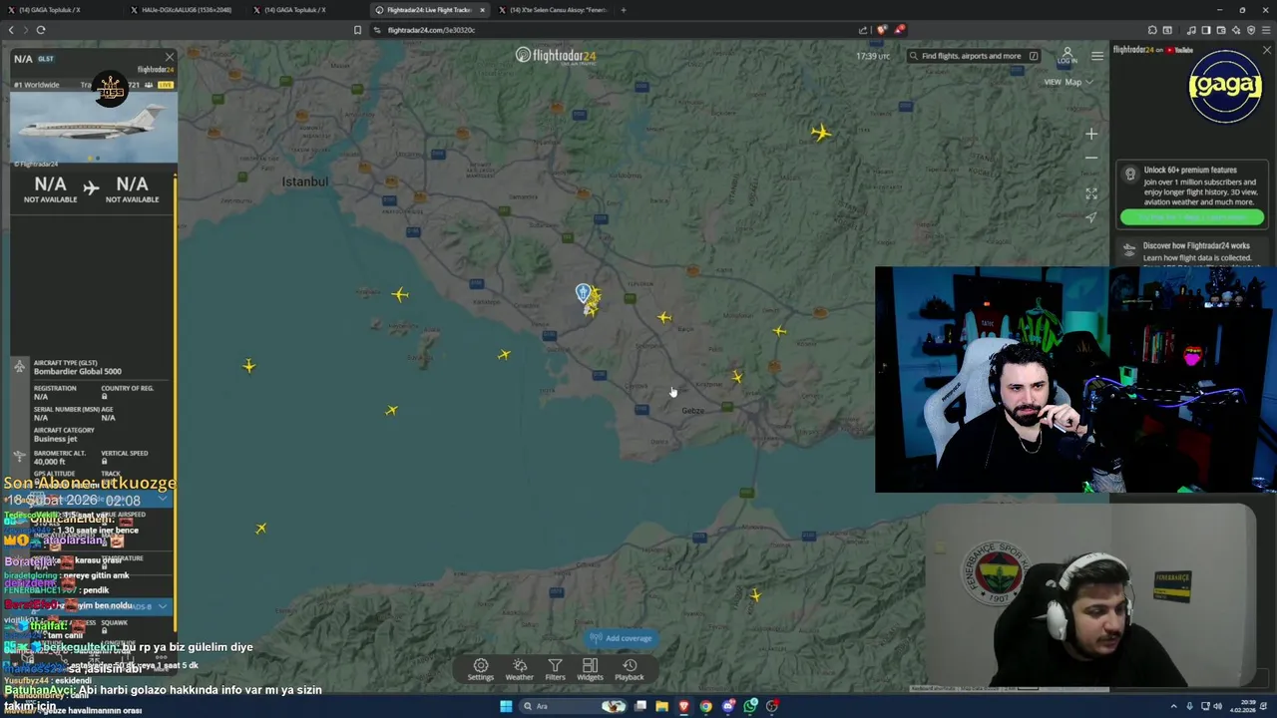
Task: Zoom in the map with plus
Action: point(1091,134)
